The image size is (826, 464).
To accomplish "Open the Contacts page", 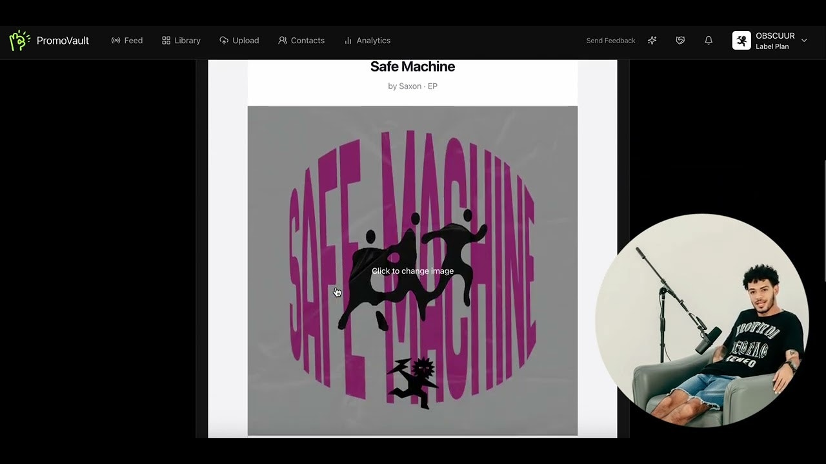I will 301,41.
